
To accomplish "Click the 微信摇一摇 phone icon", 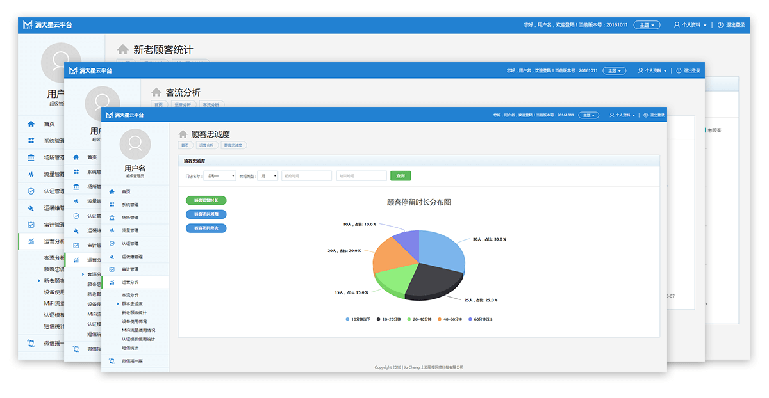I will [x=112, y=361].
